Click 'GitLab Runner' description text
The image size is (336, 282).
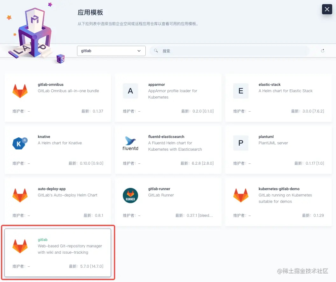pos(161,195)
